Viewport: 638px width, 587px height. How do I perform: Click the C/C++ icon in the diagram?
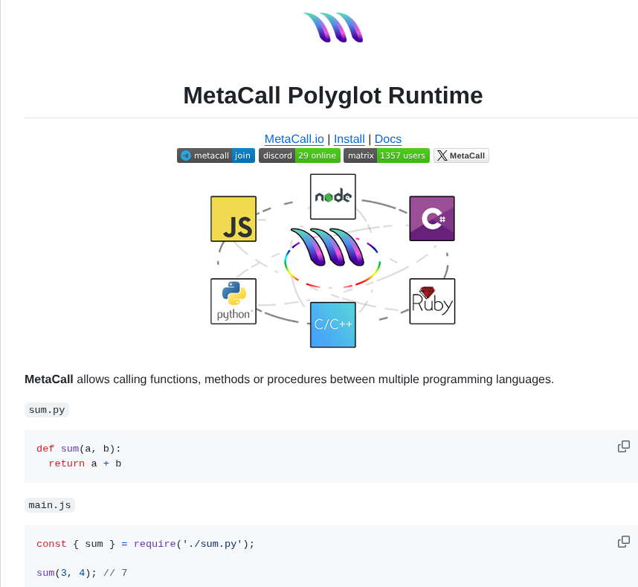(x=332, y=324)
